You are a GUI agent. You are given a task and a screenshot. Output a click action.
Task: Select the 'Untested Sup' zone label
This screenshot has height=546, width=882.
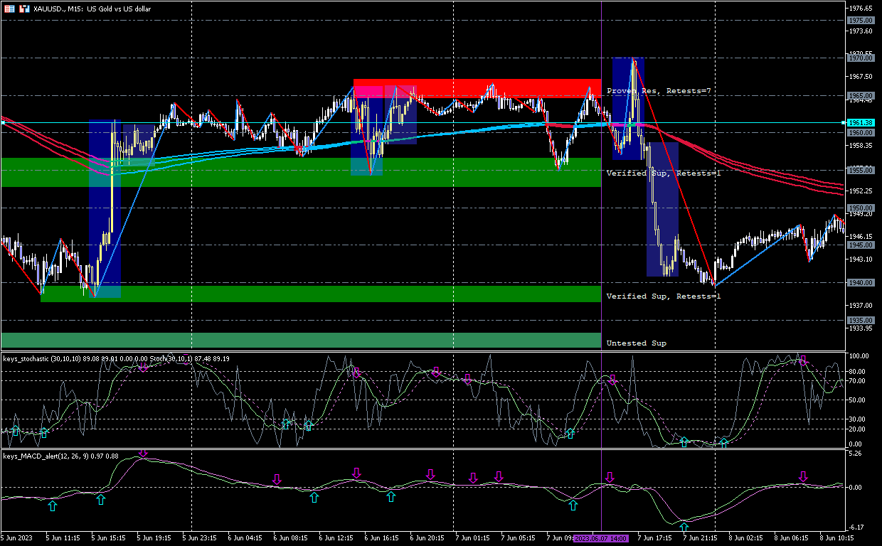[636, 343]
